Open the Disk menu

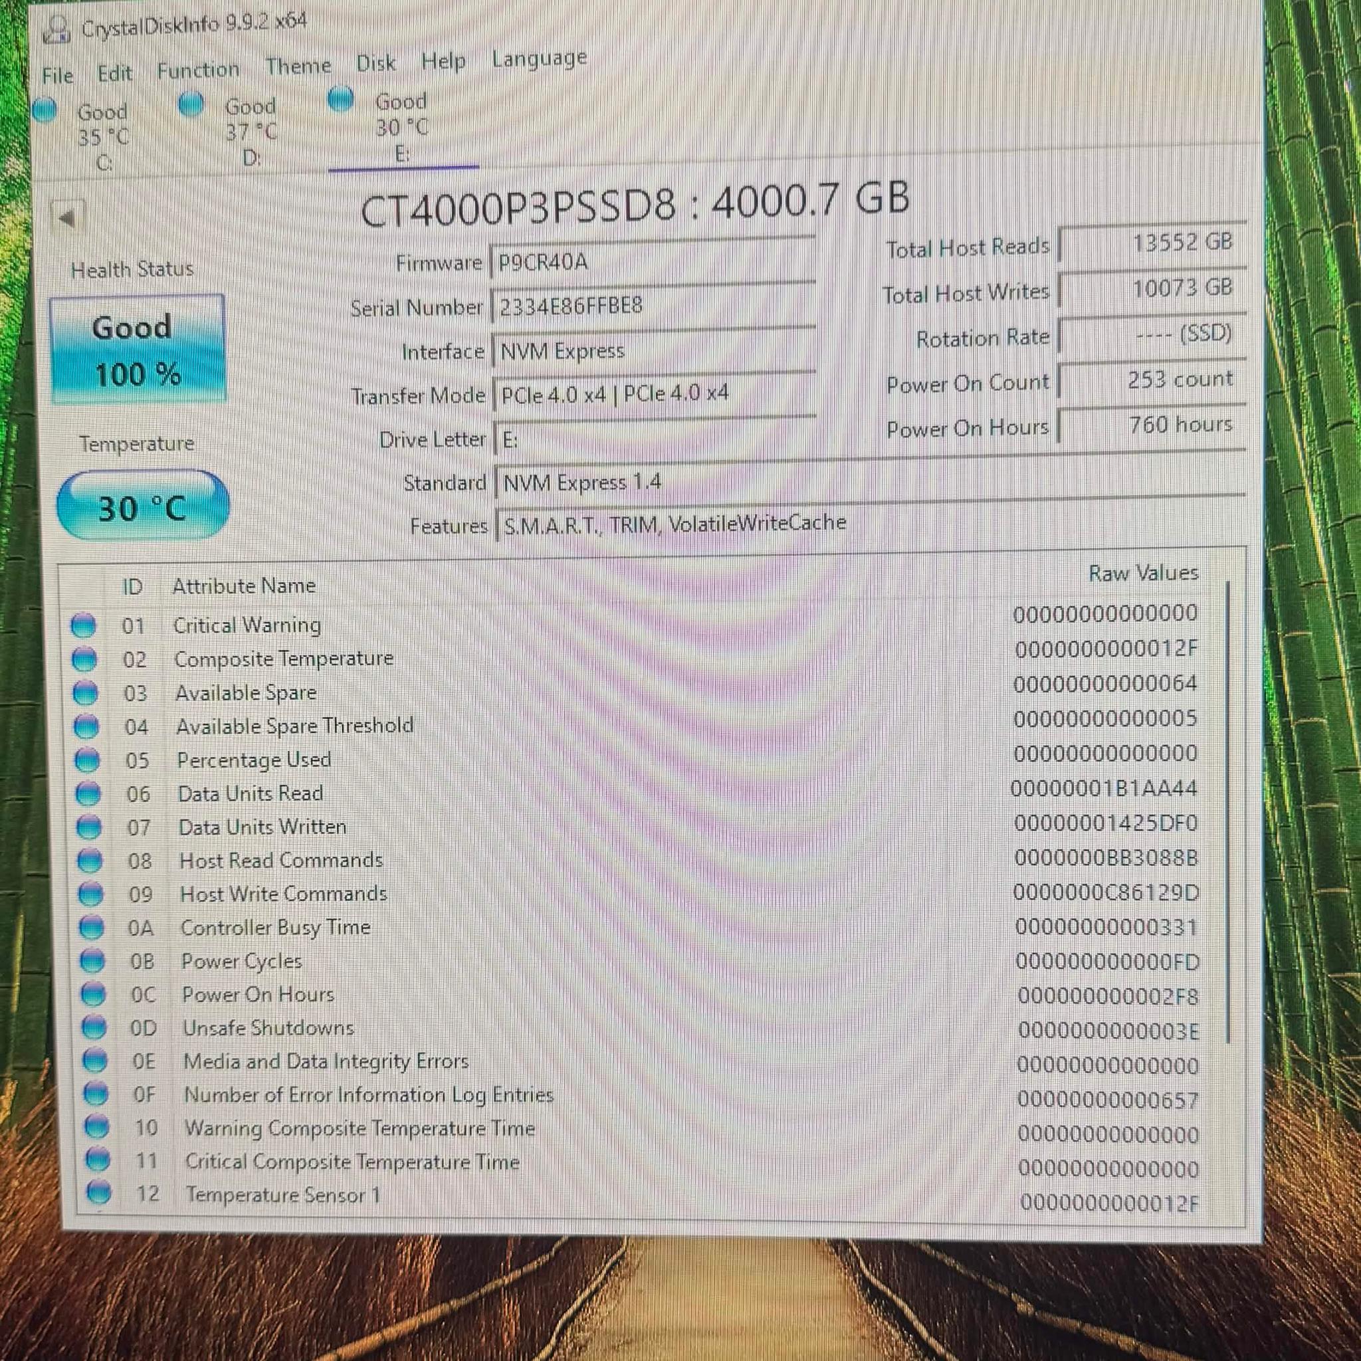point(375,63)
